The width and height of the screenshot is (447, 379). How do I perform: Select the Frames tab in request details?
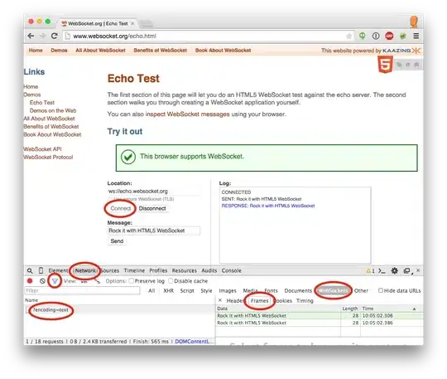click(x=260, y=301)
